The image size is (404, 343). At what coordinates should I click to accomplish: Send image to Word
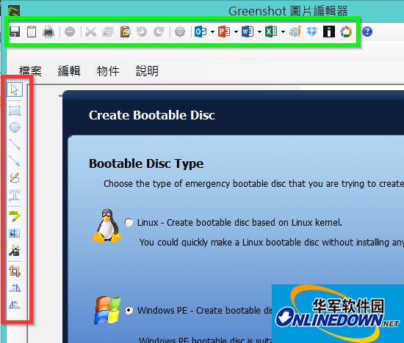pos(248,32)
